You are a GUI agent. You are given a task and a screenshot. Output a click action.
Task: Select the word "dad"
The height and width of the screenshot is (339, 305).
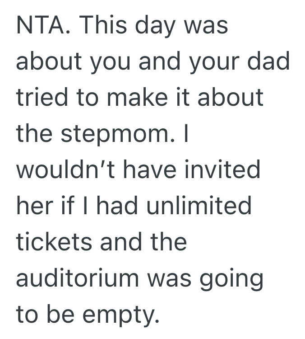268,61
